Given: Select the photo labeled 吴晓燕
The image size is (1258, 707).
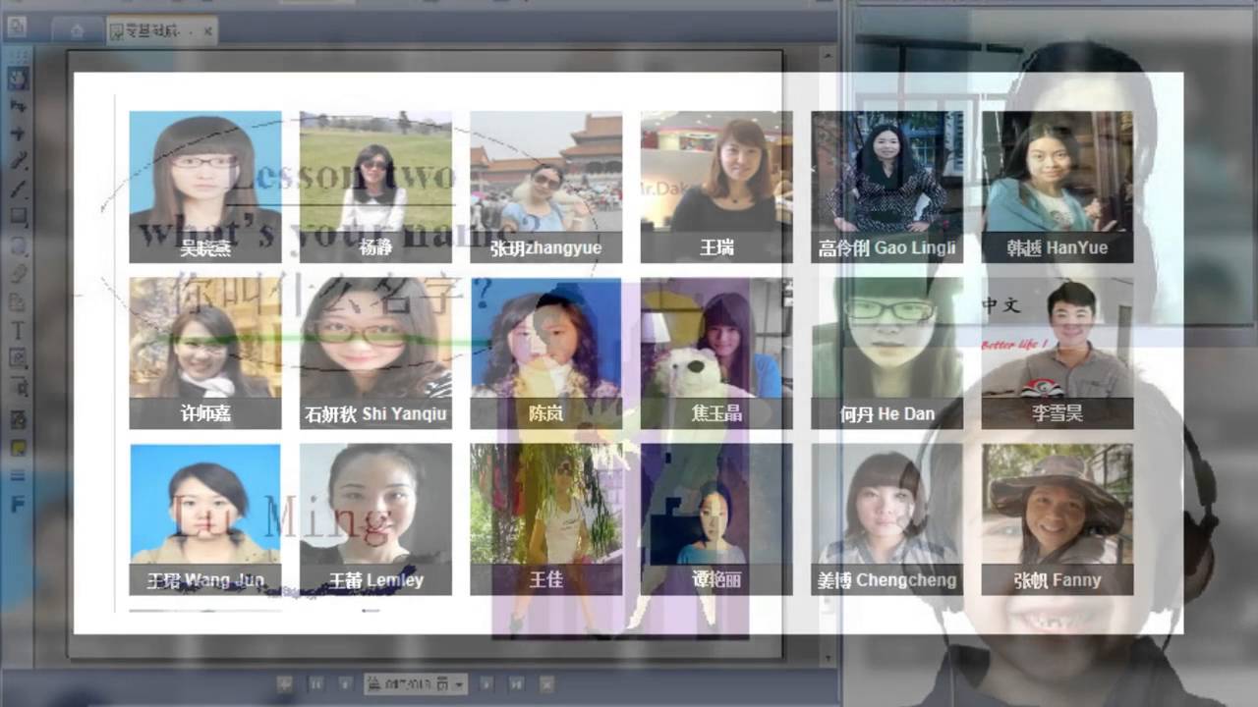Looking at the screenshot, I should pyautogui.click(x=205, y=187).
